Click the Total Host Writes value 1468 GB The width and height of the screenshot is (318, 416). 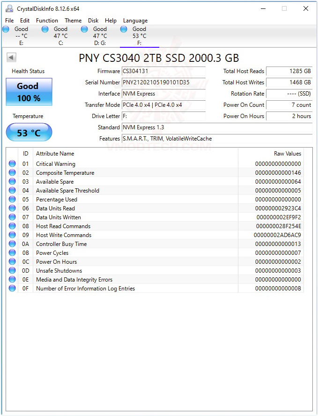pyautogui.click(x=289, y=82)
